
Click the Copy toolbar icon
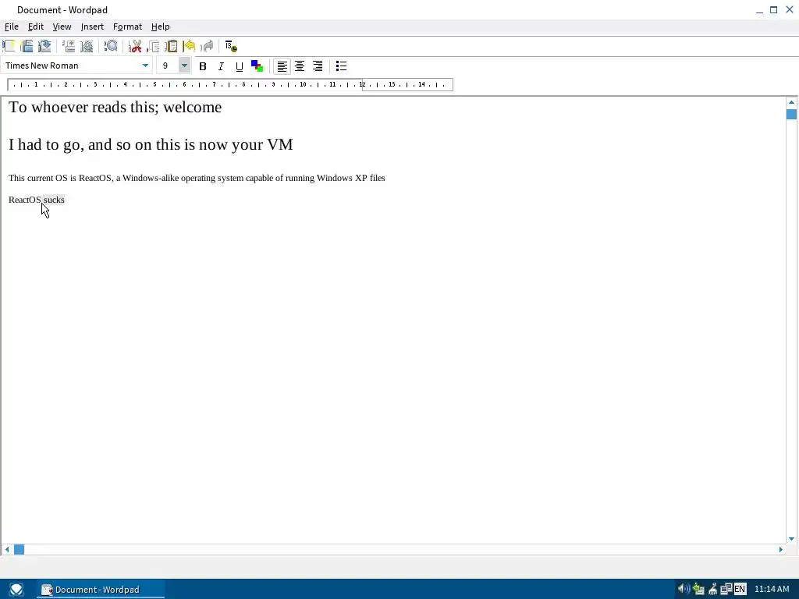coord(153,46)
